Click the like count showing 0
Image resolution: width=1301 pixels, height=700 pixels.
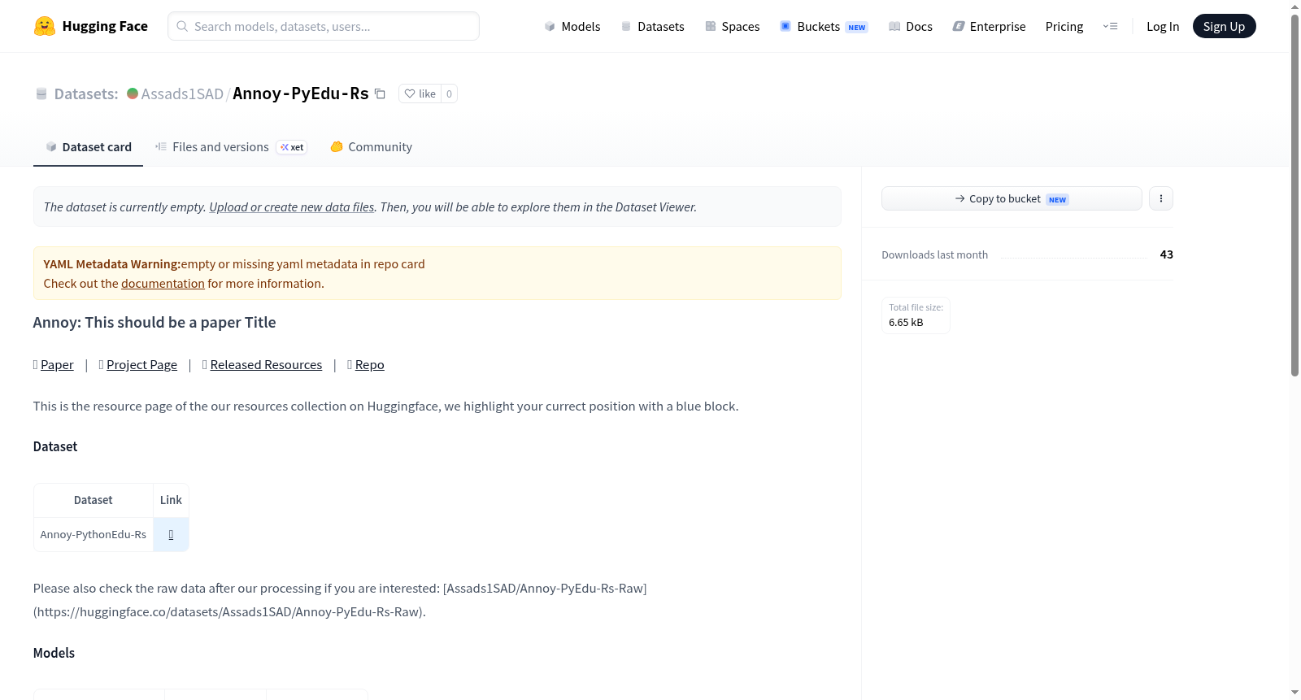pos(449,93)
